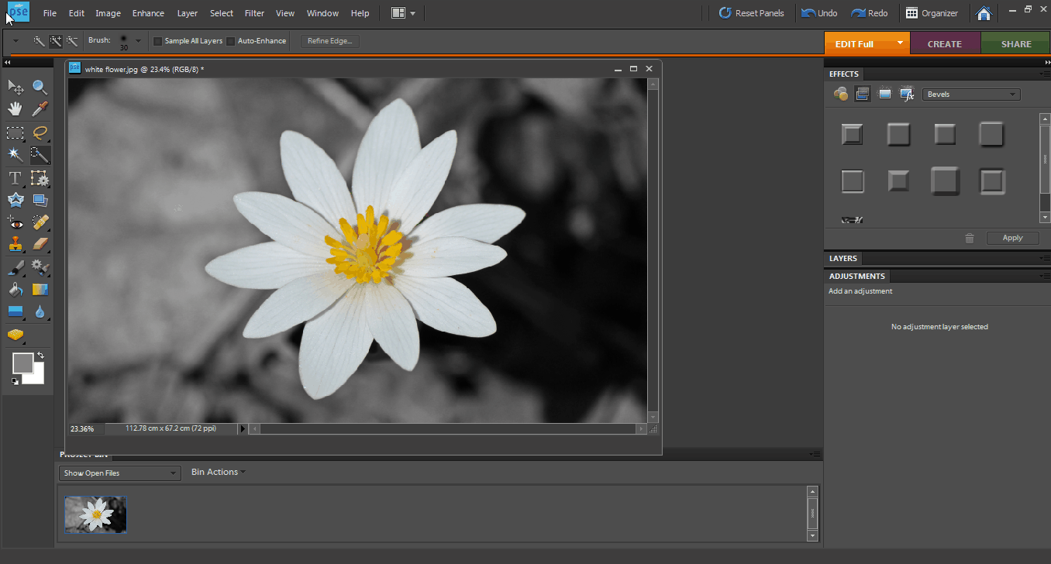Viewport: 1051px width, 564px height.
Task: Click Apply in the Effects panel
Action: pyautogui.click(x=1012, y=238)
